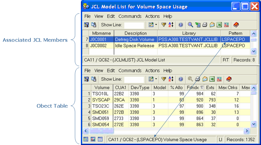
Task: Click the globe refresh icon in lower toolbar
Action: point(180,79)
